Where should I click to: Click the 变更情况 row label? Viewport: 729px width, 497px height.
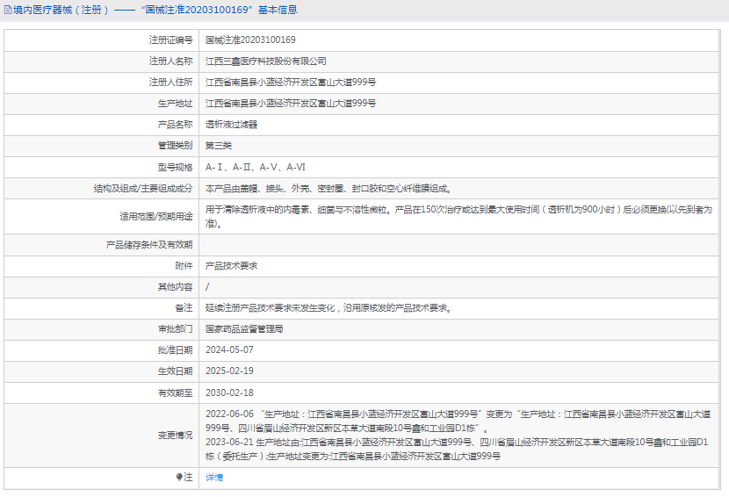(176, 436)
